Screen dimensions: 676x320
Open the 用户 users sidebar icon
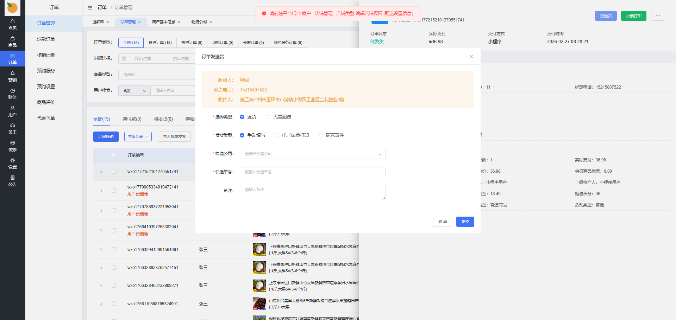(x=12, y=111)
